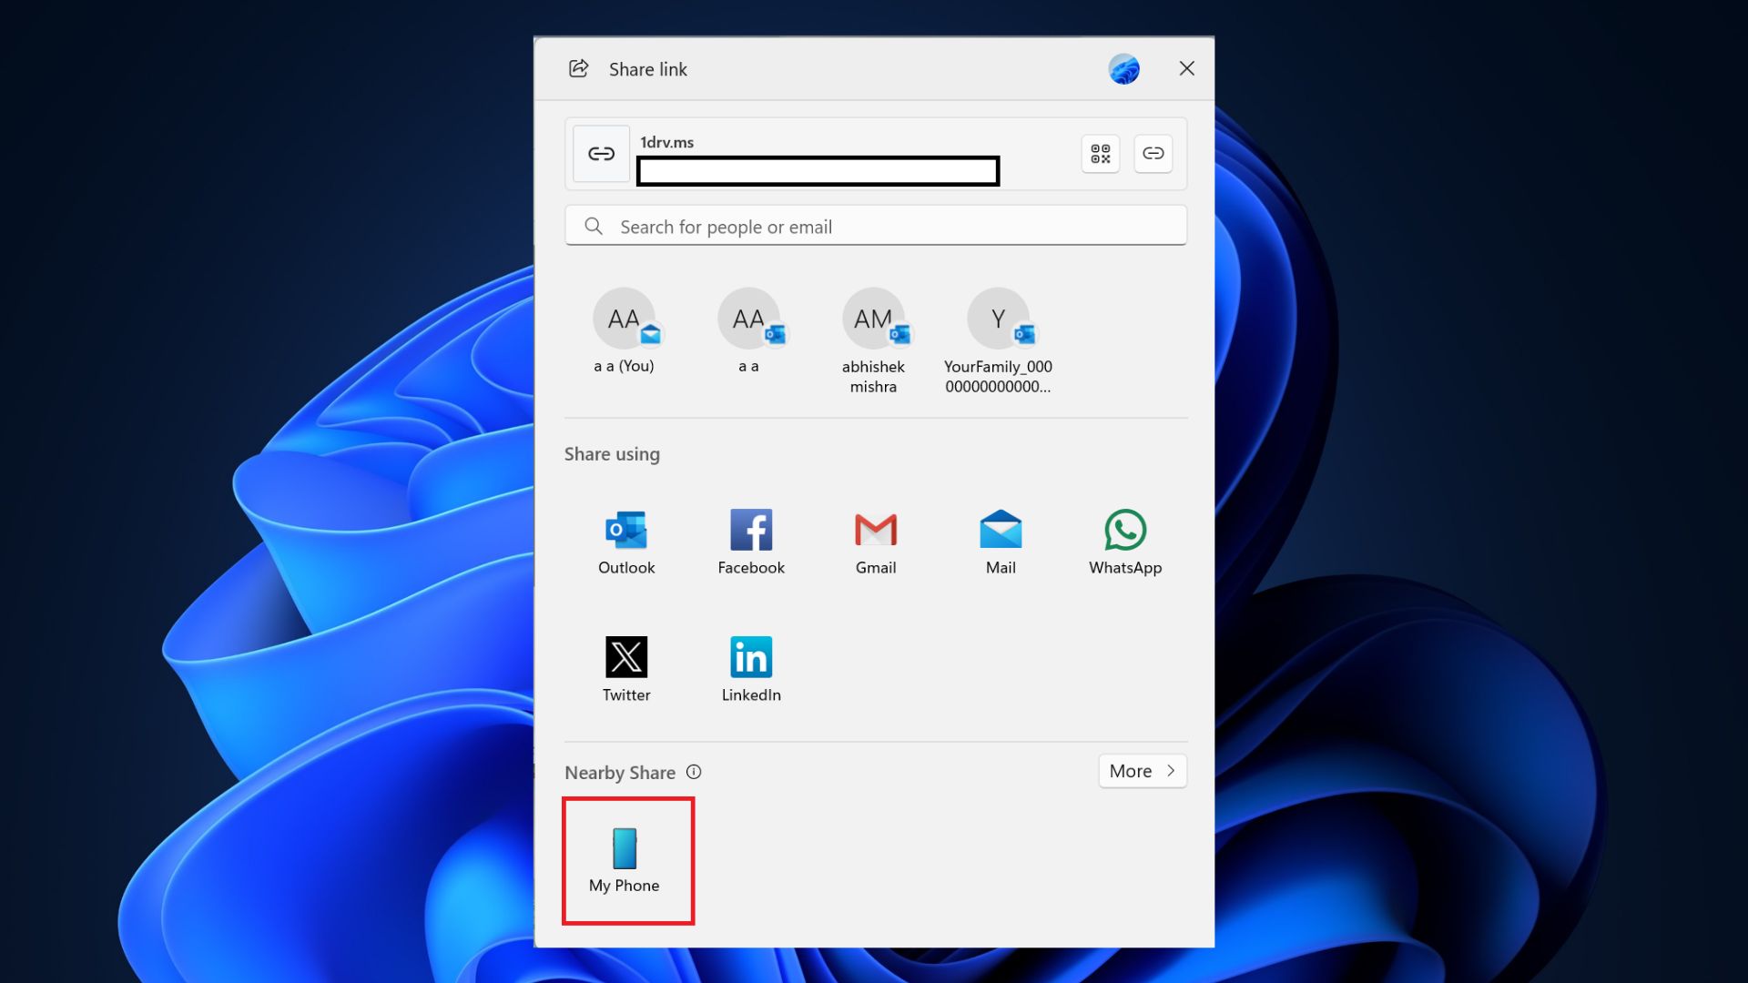Focus the search for people or email field
Image resolution: width=1748 pixels, height=983 pixels.
876,226
